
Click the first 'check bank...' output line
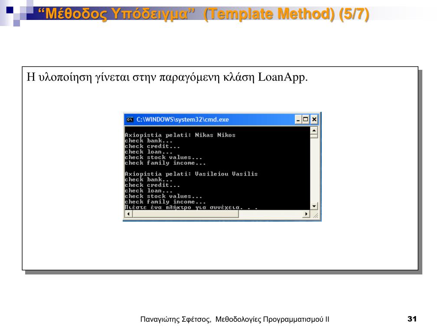coord(148,141)
